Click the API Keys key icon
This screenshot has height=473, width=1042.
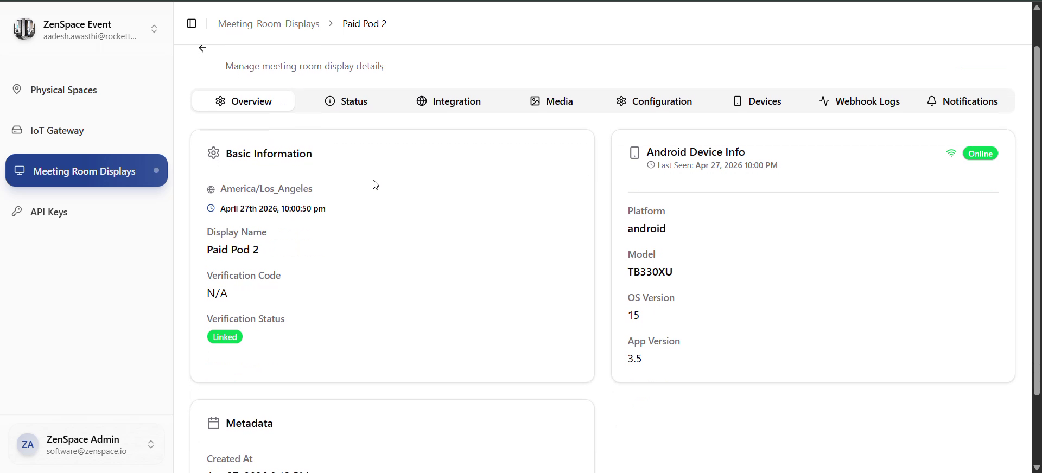(x=17, y=212)
